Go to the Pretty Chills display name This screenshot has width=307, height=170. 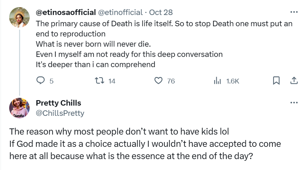[x=58, y=103]
